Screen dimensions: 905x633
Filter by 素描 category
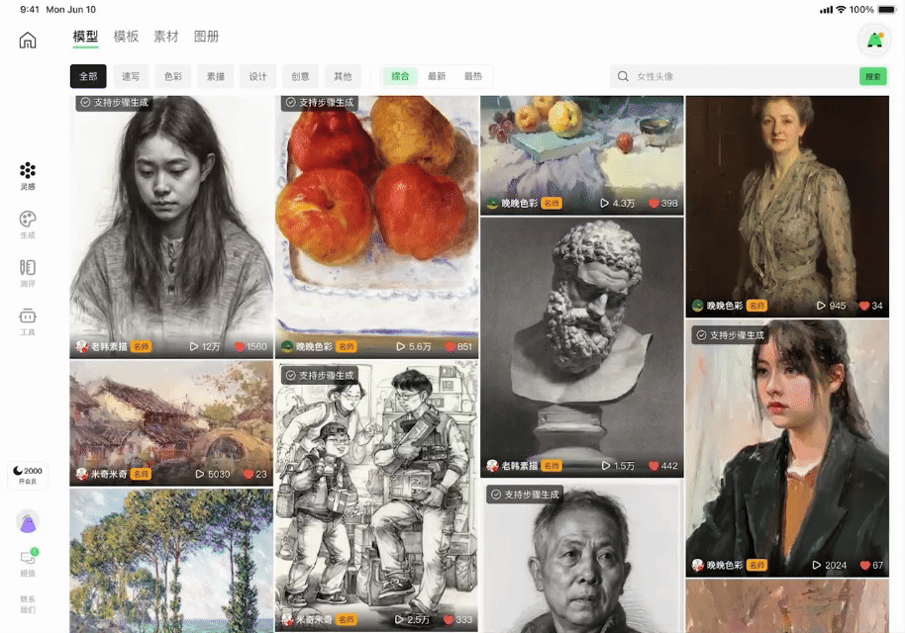[215, 76]
